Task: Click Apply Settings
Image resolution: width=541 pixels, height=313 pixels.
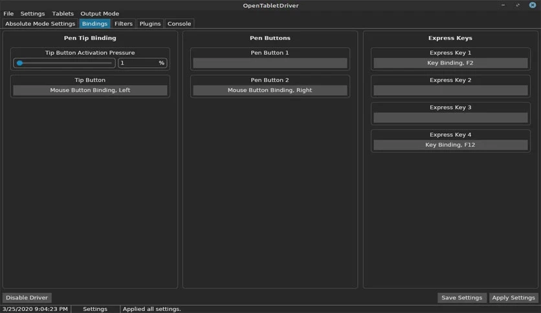Action: click(x=513, y=297)
